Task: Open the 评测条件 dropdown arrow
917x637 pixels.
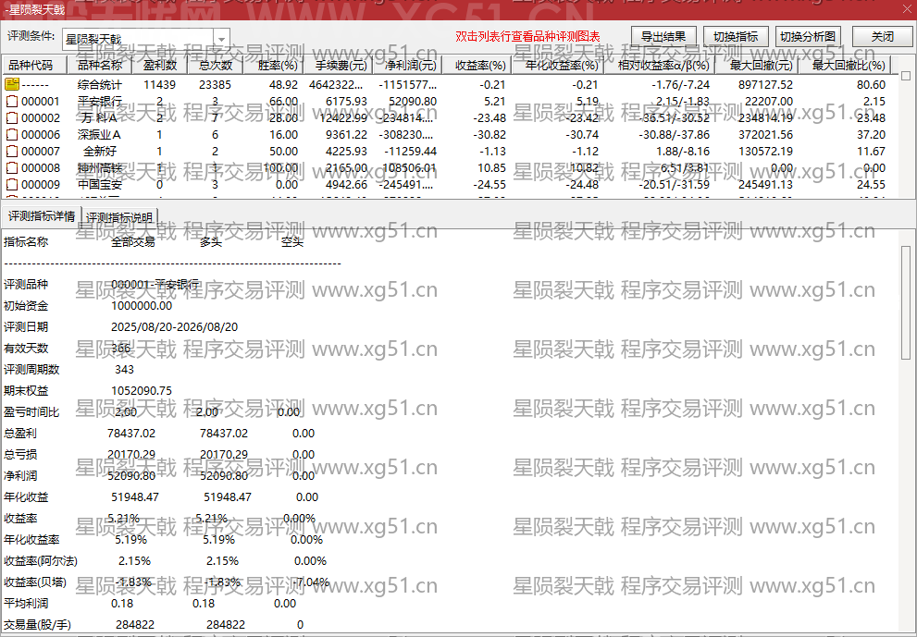Action: 222,39
